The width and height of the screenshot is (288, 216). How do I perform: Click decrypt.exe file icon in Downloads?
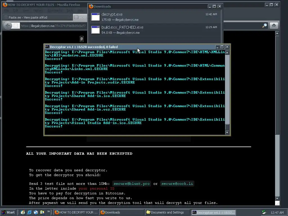pyautogui.click(x=96, y=17)
